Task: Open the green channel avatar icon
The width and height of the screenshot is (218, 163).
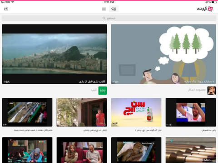Action: tap(103, 91)
